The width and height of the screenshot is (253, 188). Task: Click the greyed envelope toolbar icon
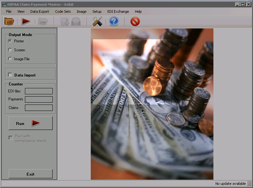76,21
